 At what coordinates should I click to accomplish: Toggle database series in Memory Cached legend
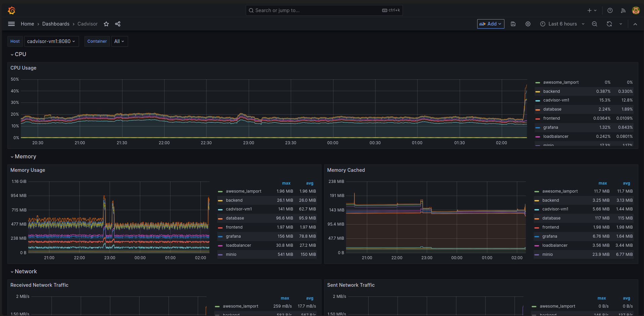[551, 218]
